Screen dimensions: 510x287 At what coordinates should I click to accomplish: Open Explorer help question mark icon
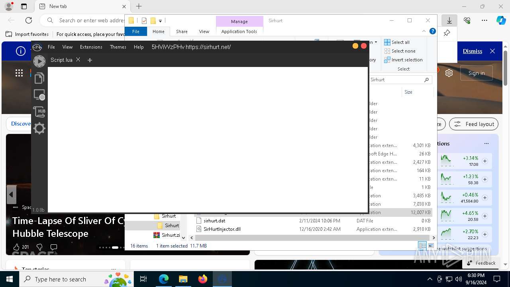click(433, 31)
